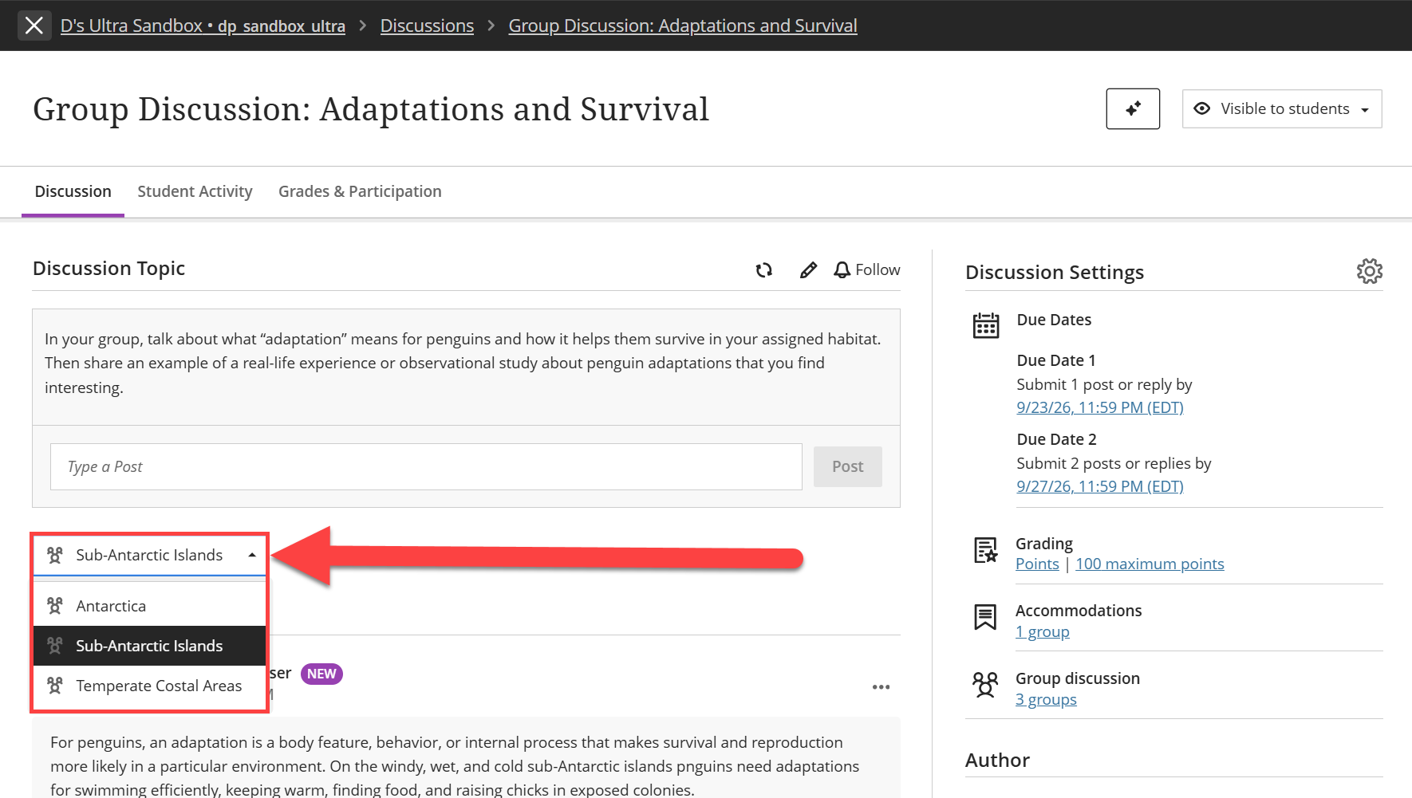Refresh the discussion topic

764,270
